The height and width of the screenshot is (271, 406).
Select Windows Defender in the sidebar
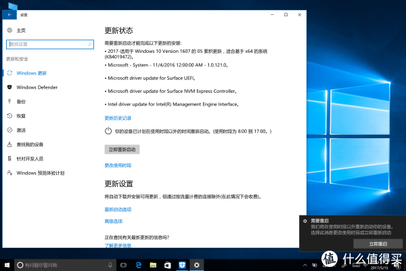pos(37,87)
